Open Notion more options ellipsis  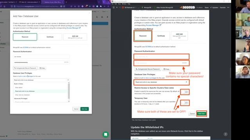coord(228,7)
